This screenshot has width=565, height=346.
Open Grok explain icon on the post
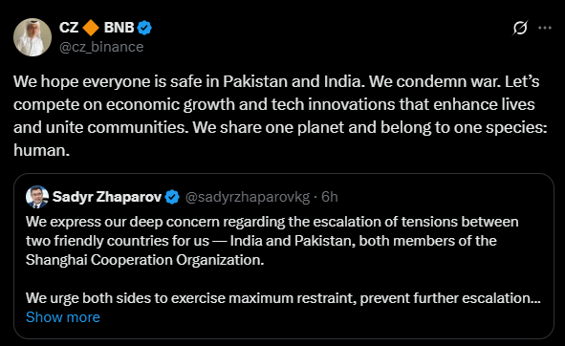click(520, 28)
